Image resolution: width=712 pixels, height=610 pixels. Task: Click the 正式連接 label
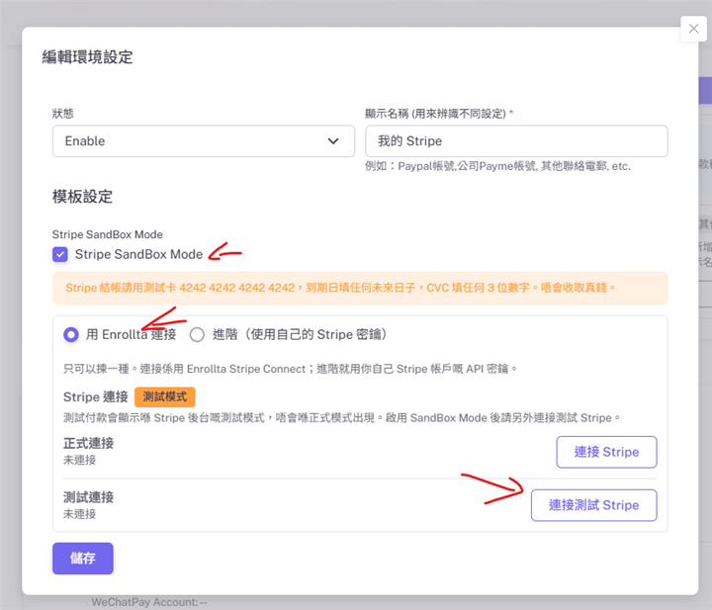[89, 444]
